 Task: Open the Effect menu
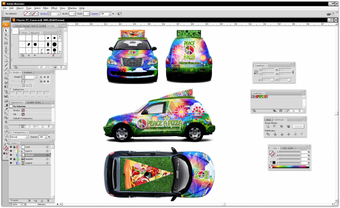pos(54,8)
